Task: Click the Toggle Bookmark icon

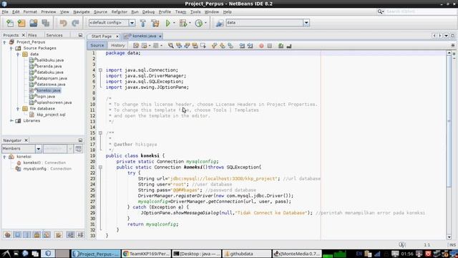Action: (230, 46)
